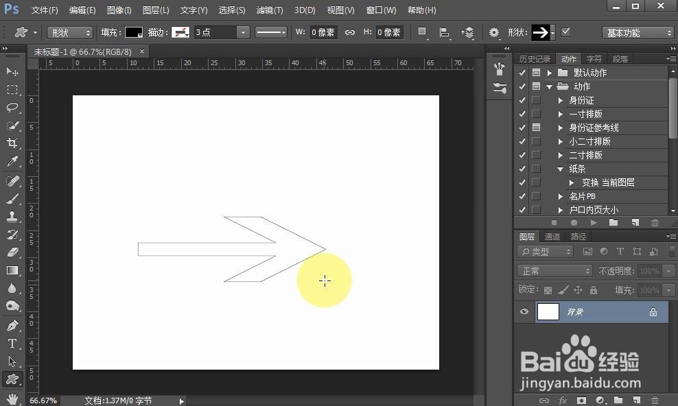Click the new action button in Actions panel
The image size is (678, 406).
pos(635,222)
